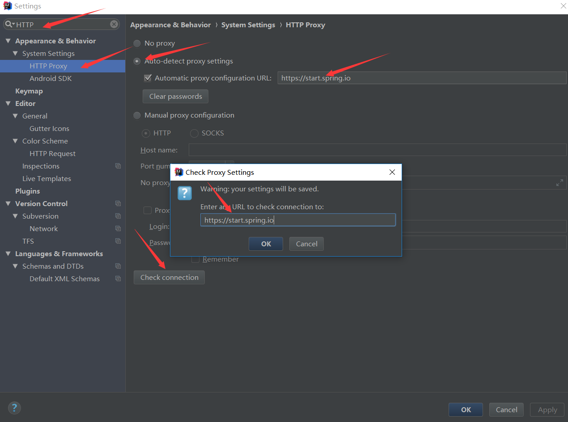Collapse the Subversion node

coord(15,216)
